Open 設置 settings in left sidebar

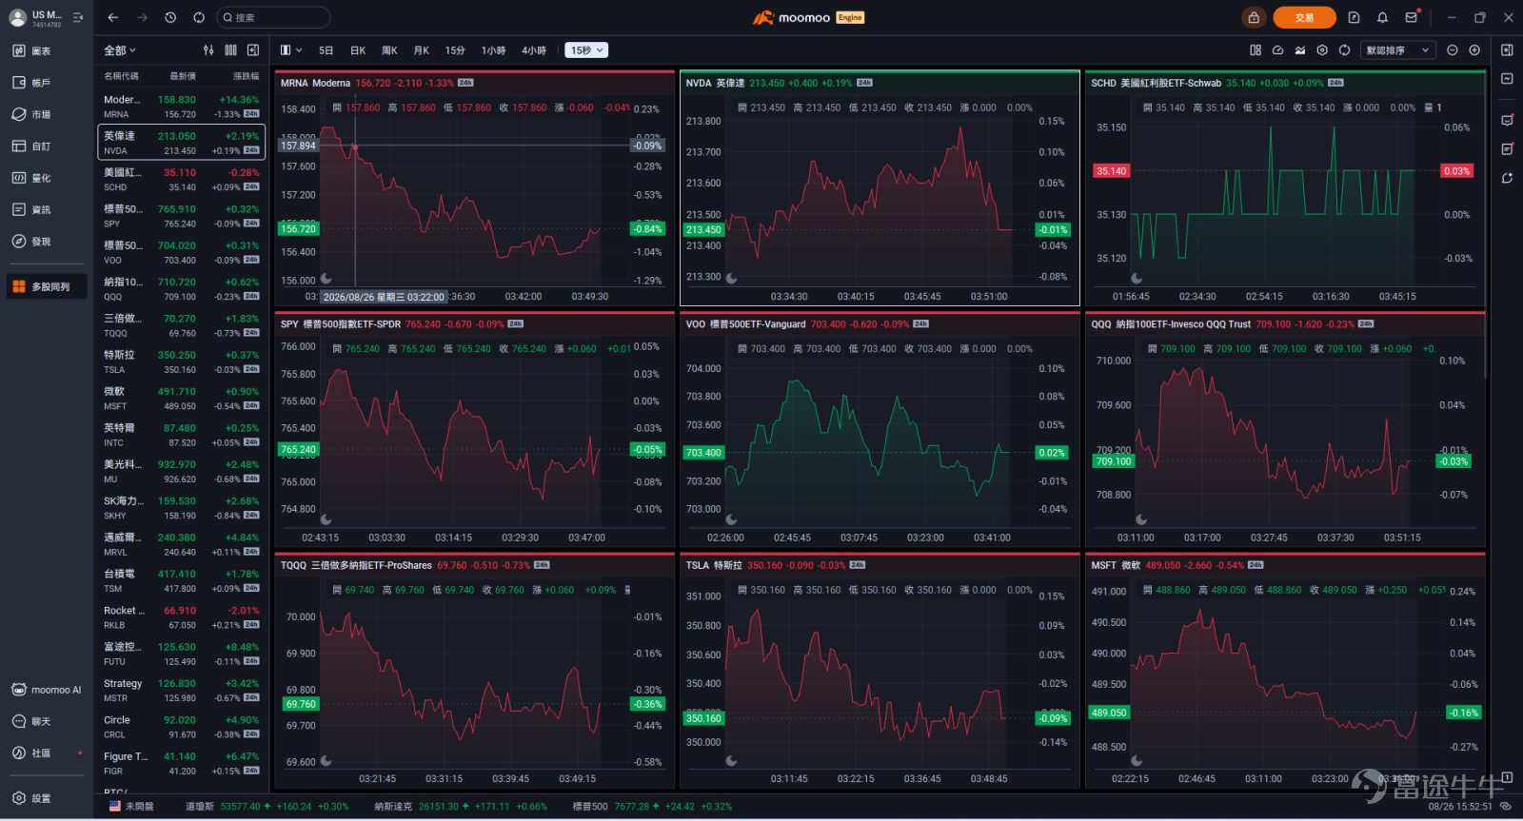(x=47, y=798)
